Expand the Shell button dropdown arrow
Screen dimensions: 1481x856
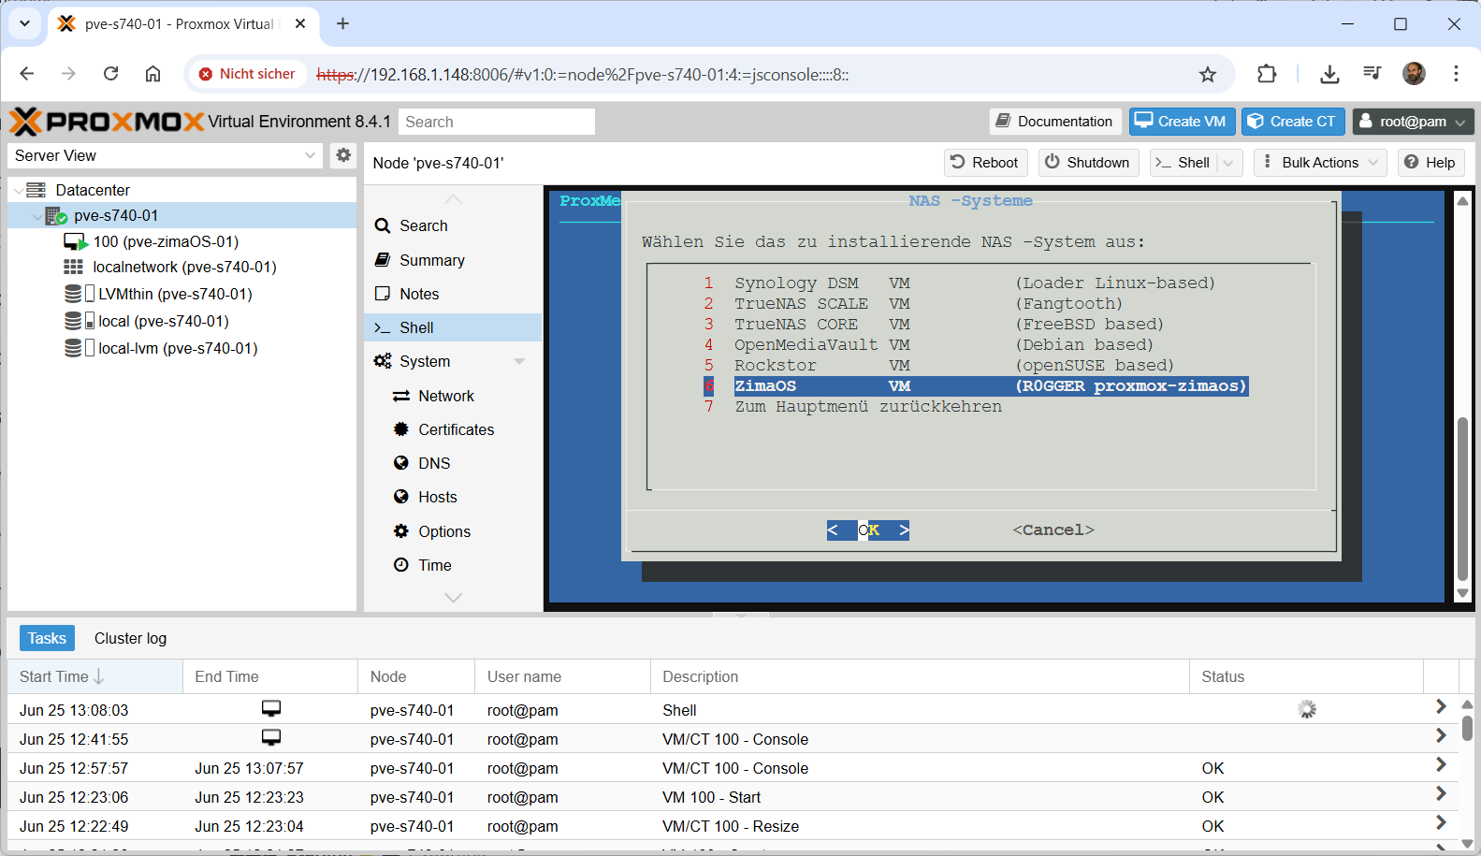(x=1228, y=163)
